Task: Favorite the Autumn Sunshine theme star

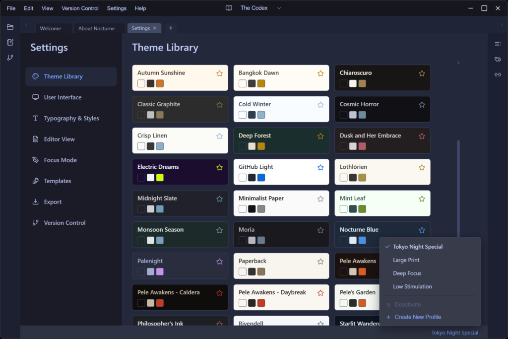Action: point(219,73)
